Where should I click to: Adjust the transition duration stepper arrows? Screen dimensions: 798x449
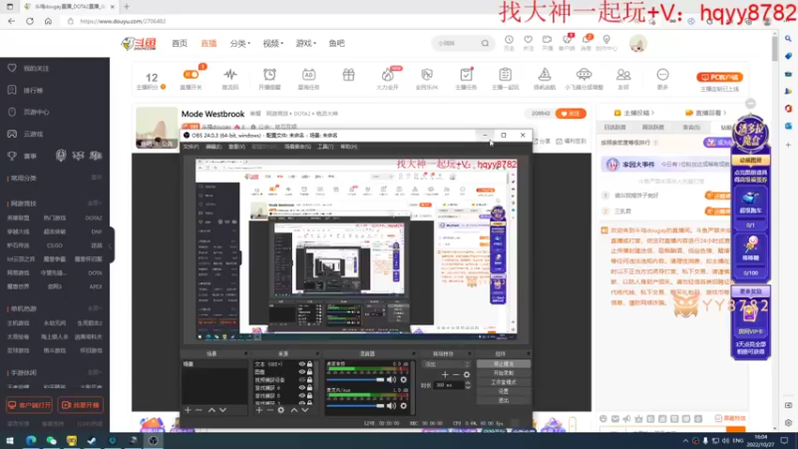click(468, 385)
